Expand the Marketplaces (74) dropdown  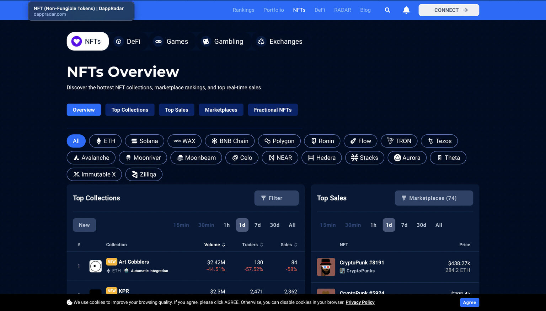click(434, 198)
